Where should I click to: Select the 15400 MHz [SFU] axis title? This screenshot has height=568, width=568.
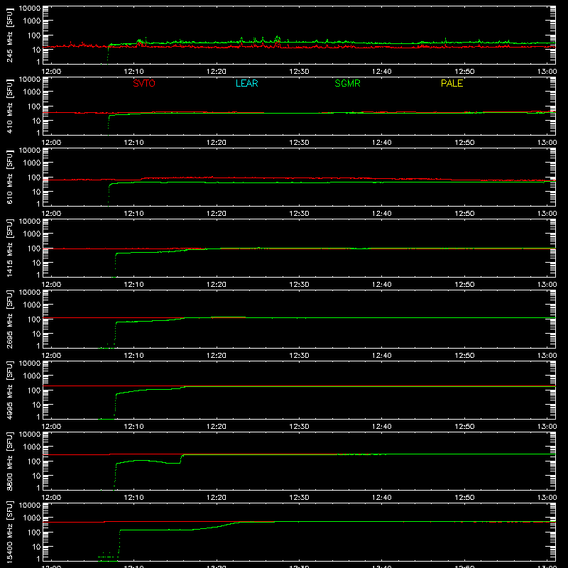[10, 532]
